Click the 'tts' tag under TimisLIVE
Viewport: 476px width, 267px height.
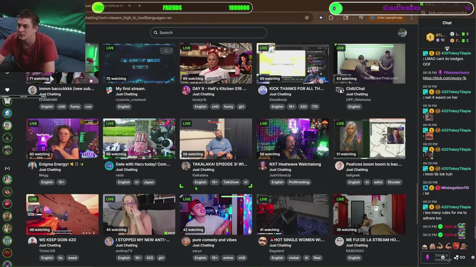(x=60, y=258)
